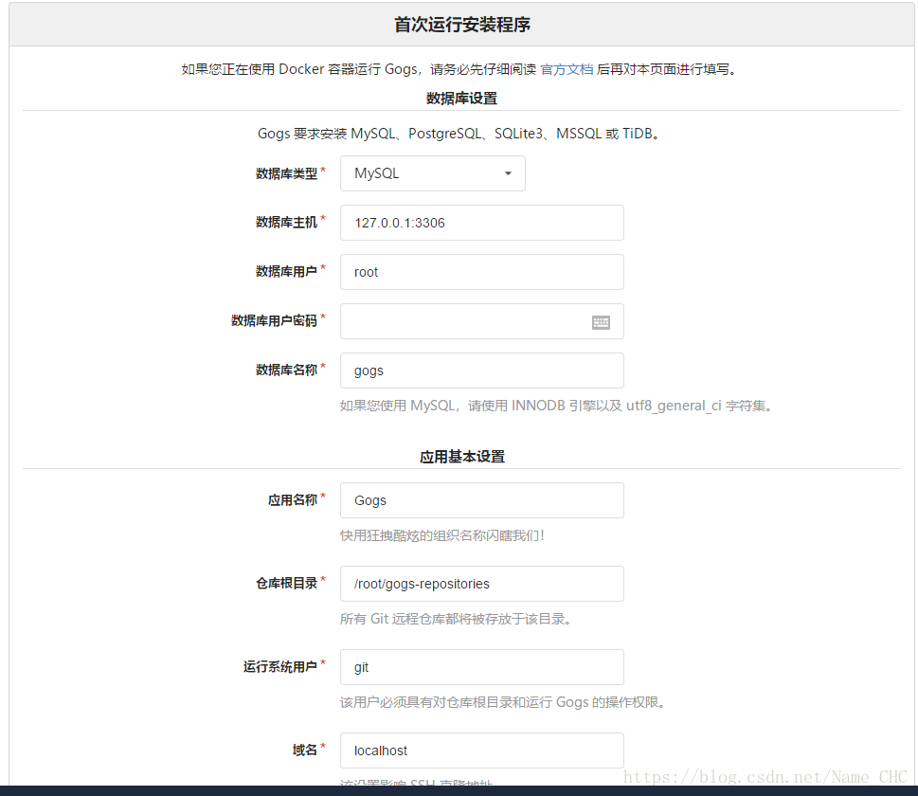Click the Gogs 的操作权限 hint text
The width and height of the screenshot is (918, 796).
click(503, 701)
